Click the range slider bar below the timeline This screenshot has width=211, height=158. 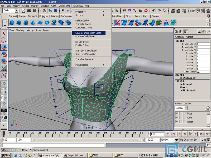coord(88,140)
